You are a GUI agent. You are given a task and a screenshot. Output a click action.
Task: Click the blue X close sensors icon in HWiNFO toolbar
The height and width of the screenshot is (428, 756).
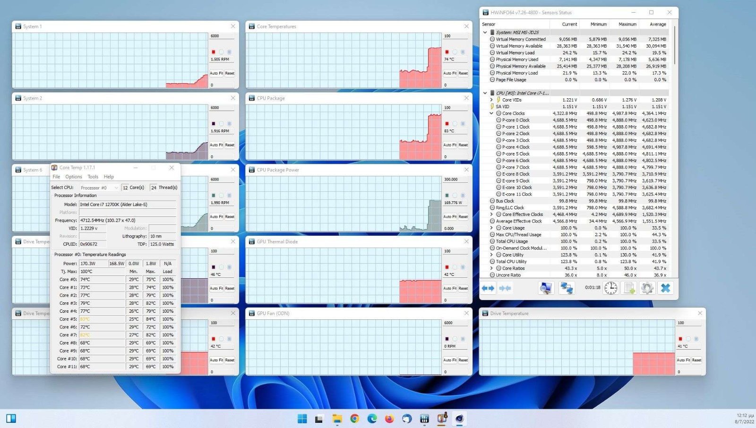[665, 288]
